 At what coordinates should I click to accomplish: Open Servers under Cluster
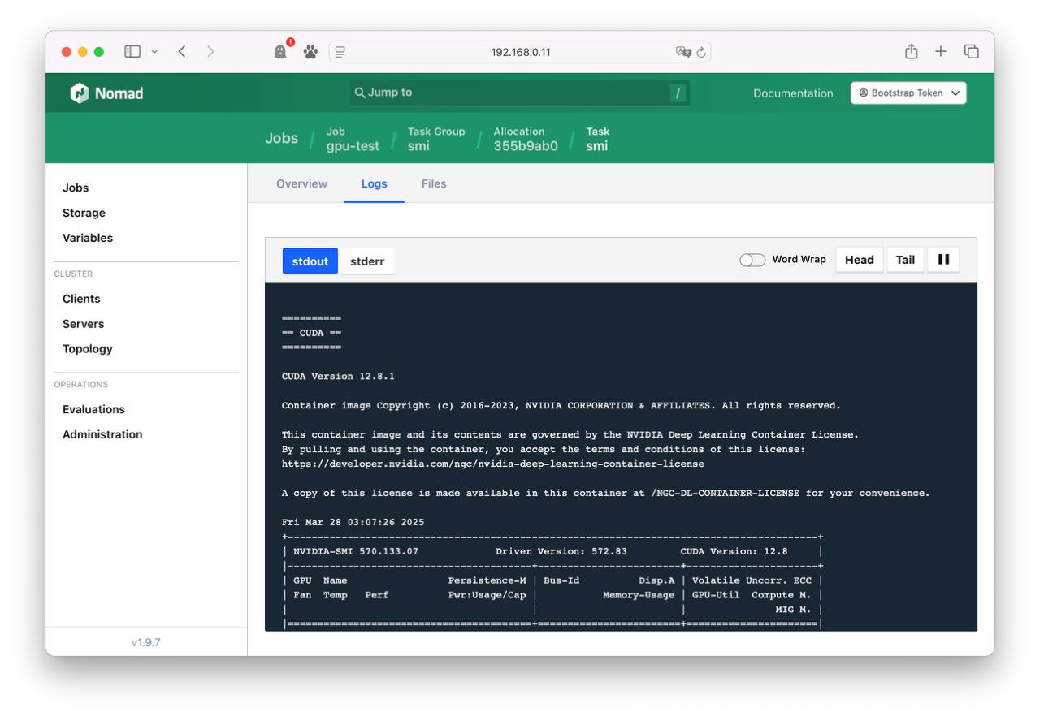pyautogui.click(x=83, y=324)
